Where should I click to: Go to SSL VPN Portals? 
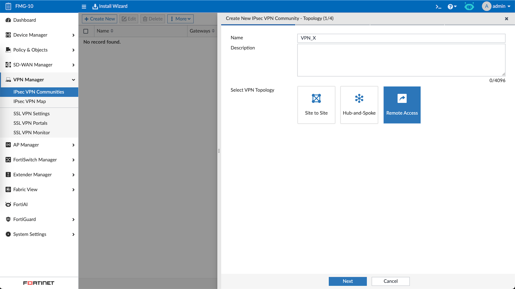point(30,123)
